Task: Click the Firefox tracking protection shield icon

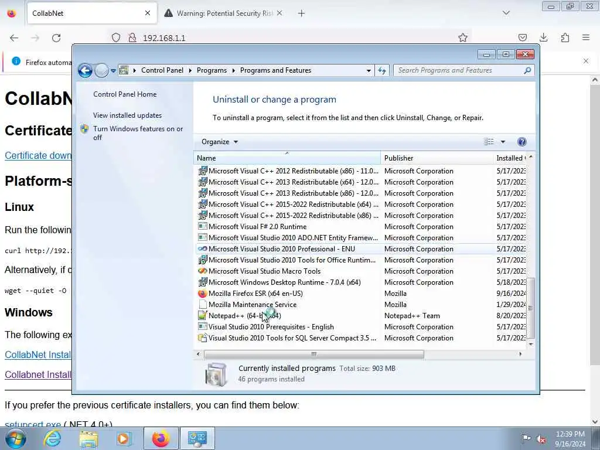Action: [116, 38]
